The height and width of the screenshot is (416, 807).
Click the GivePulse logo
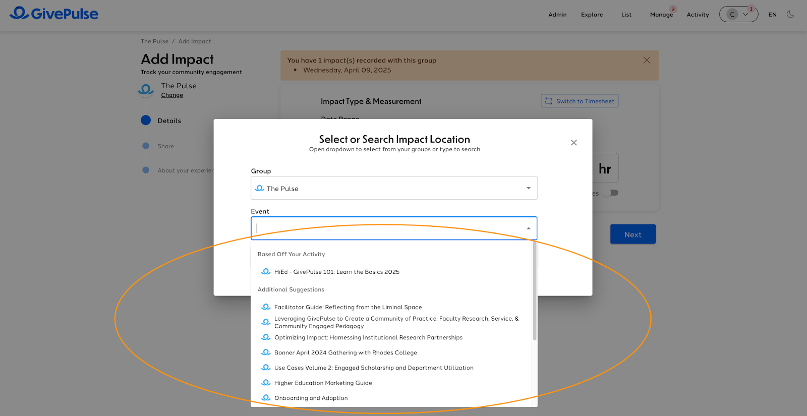[x=54, y=14]
